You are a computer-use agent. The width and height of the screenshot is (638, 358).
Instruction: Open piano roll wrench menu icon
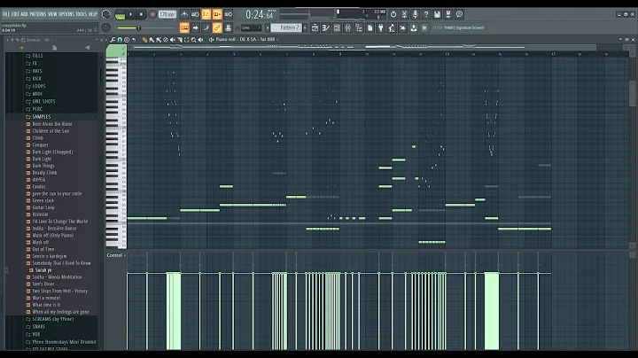coord(113,40)
